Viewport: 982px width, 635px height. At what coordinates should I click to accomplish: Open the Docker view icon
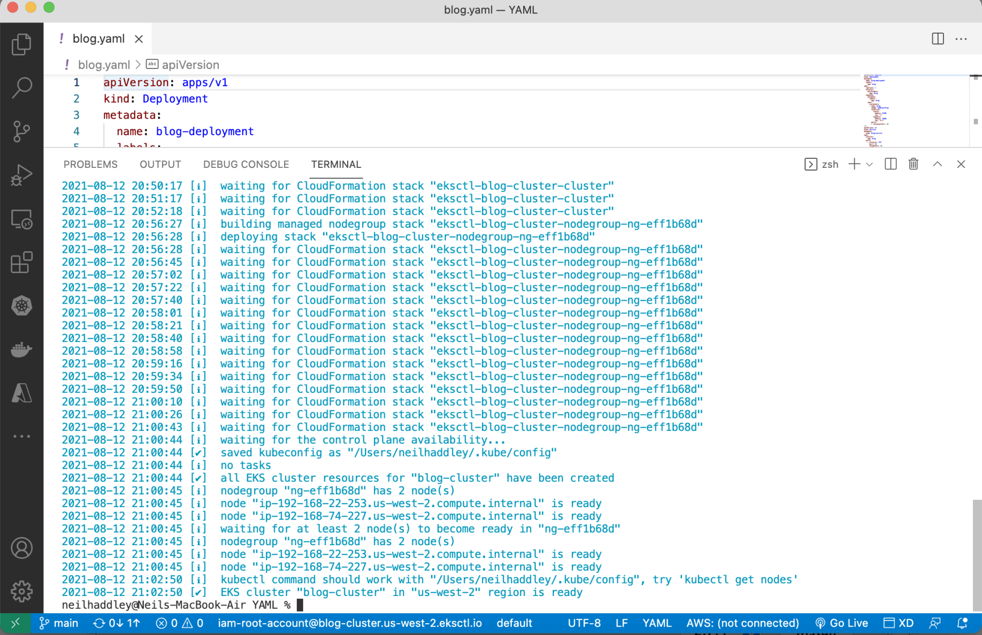pyautogui.click(x=21, y=350)
